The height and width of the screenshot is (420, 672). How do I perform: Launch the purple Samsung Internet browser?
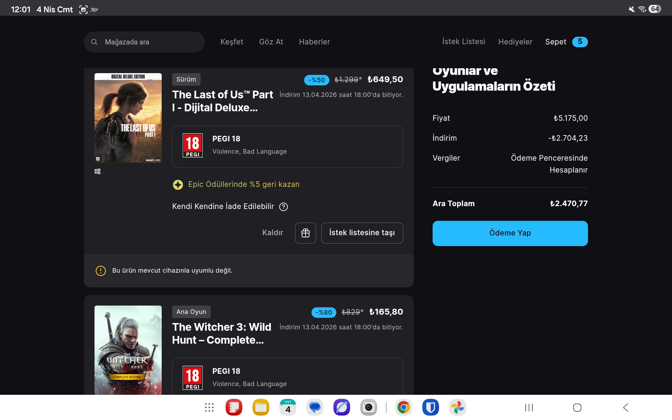tap(342, 407)
